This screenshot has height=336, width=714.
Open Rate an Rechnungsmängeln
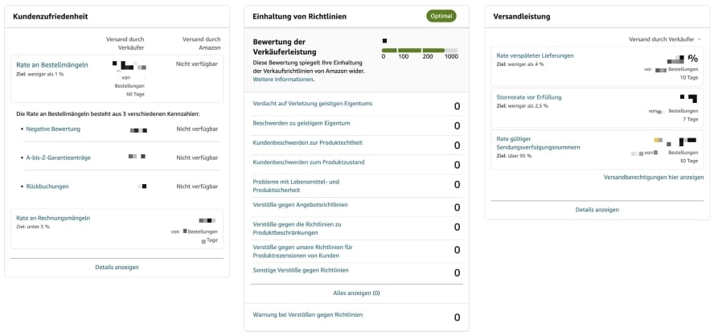click(53, 218)
